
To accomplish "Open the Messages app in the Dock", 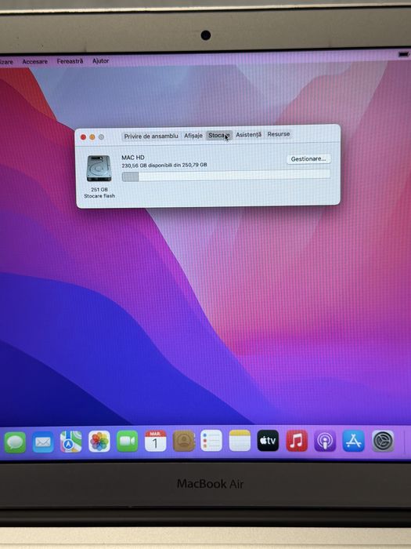I will [15, 442].
